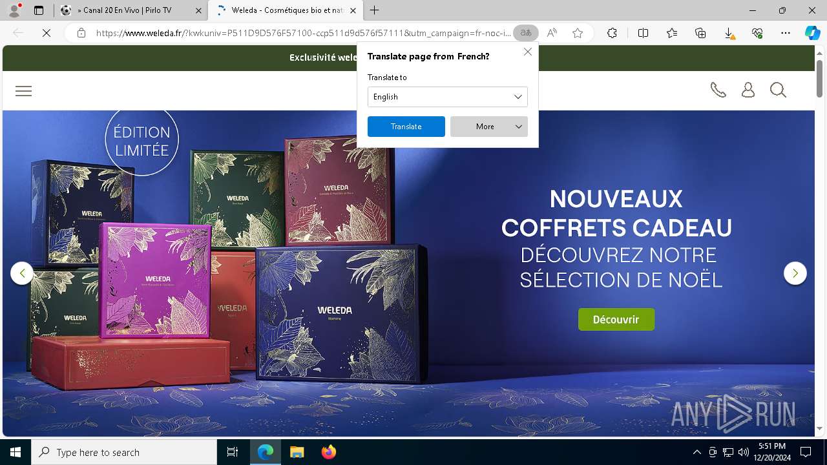Image resolution: width=827 pixels, height=465 pixels.
Task: Open the Windows Start menu
Action: tap(16, 452)
